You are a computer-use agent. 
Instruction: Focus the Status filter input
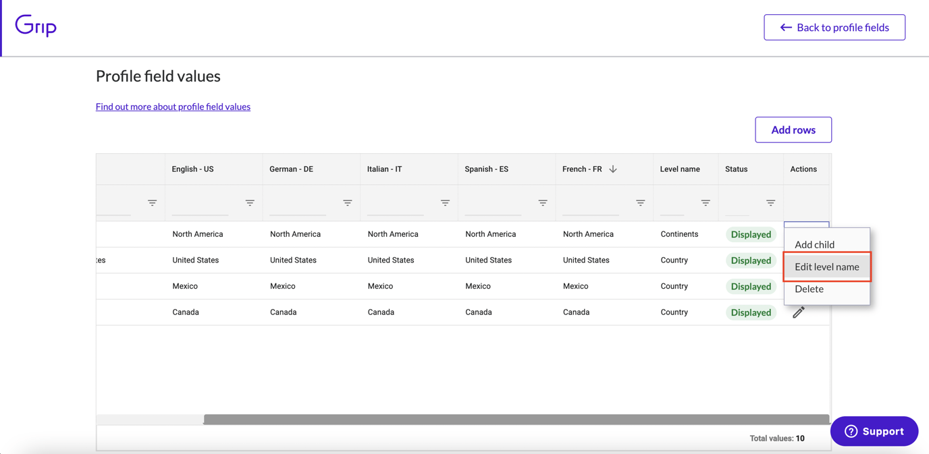(x=737, y=205)
